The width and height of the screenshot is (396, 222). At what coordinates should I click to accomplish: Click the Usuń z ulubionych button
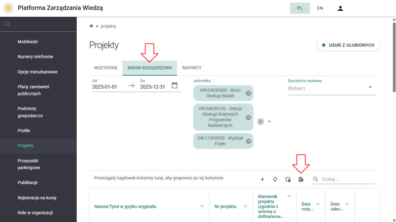click(x=348, y=45)
